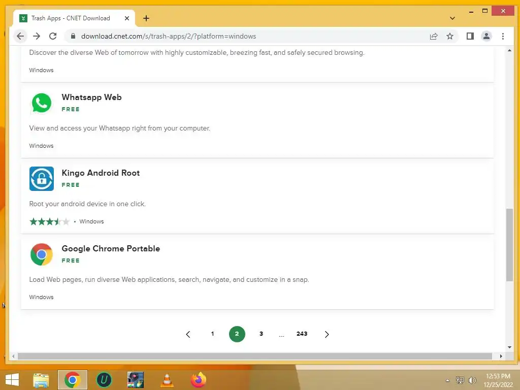Open the green U app in taskbar
Screen dimensions: 520x390
click(x=104, y=380)
